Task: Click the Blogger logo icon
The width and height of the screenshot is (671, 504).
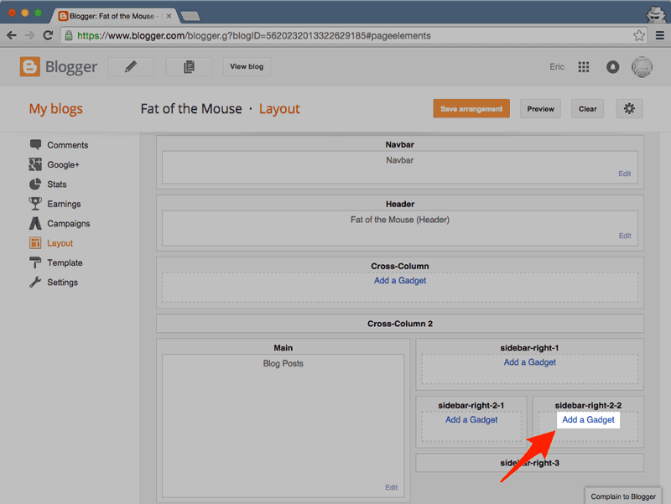Action: click(x=30, y=67)
